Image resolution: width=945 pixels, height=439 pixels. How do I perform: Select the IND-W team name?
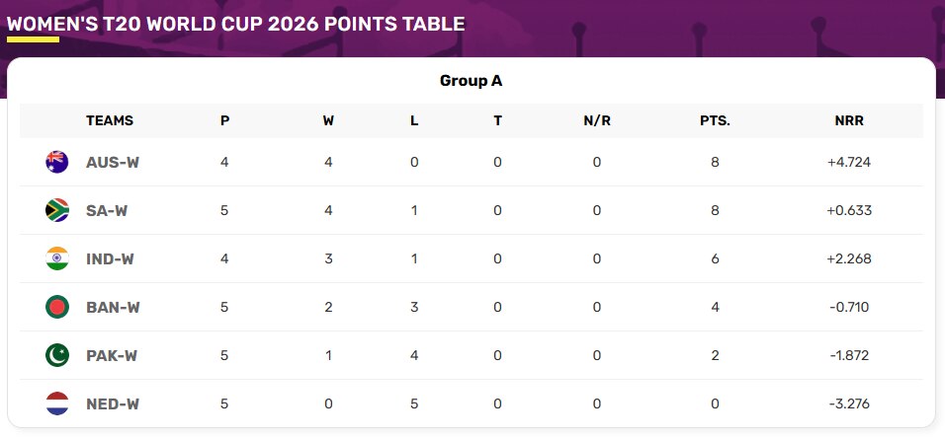pyautogui.click(x=111, y=259)
